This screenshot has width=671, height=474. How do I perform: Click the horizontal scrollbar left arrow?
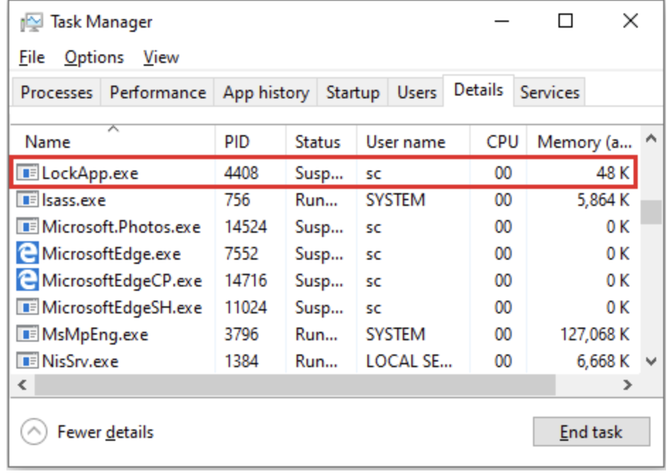[23, 385]
